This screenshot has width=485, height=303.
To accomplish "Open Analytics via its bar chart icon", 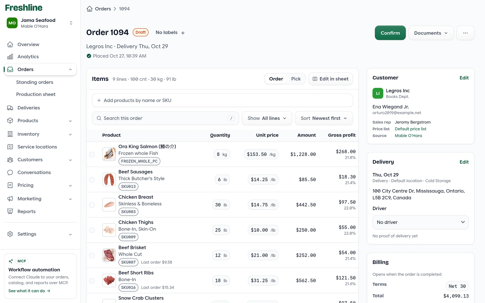I will pyautogui.click(x=10, y=57).
